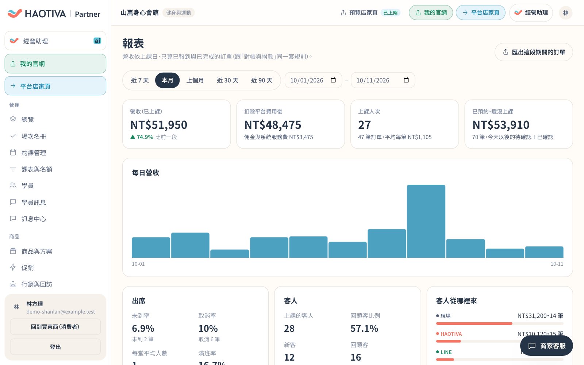
Task: Click the 林 avatar in the top bar
Action: coord(566,13)
